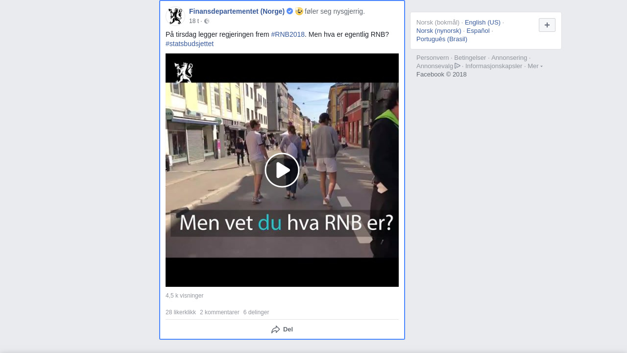Screen dimensions: 627x353
Task: Switch language to Español
Action: [478, 31]
